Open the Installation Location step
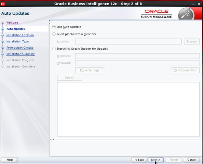This screenshot has width=203, height=164. point(20,35)
